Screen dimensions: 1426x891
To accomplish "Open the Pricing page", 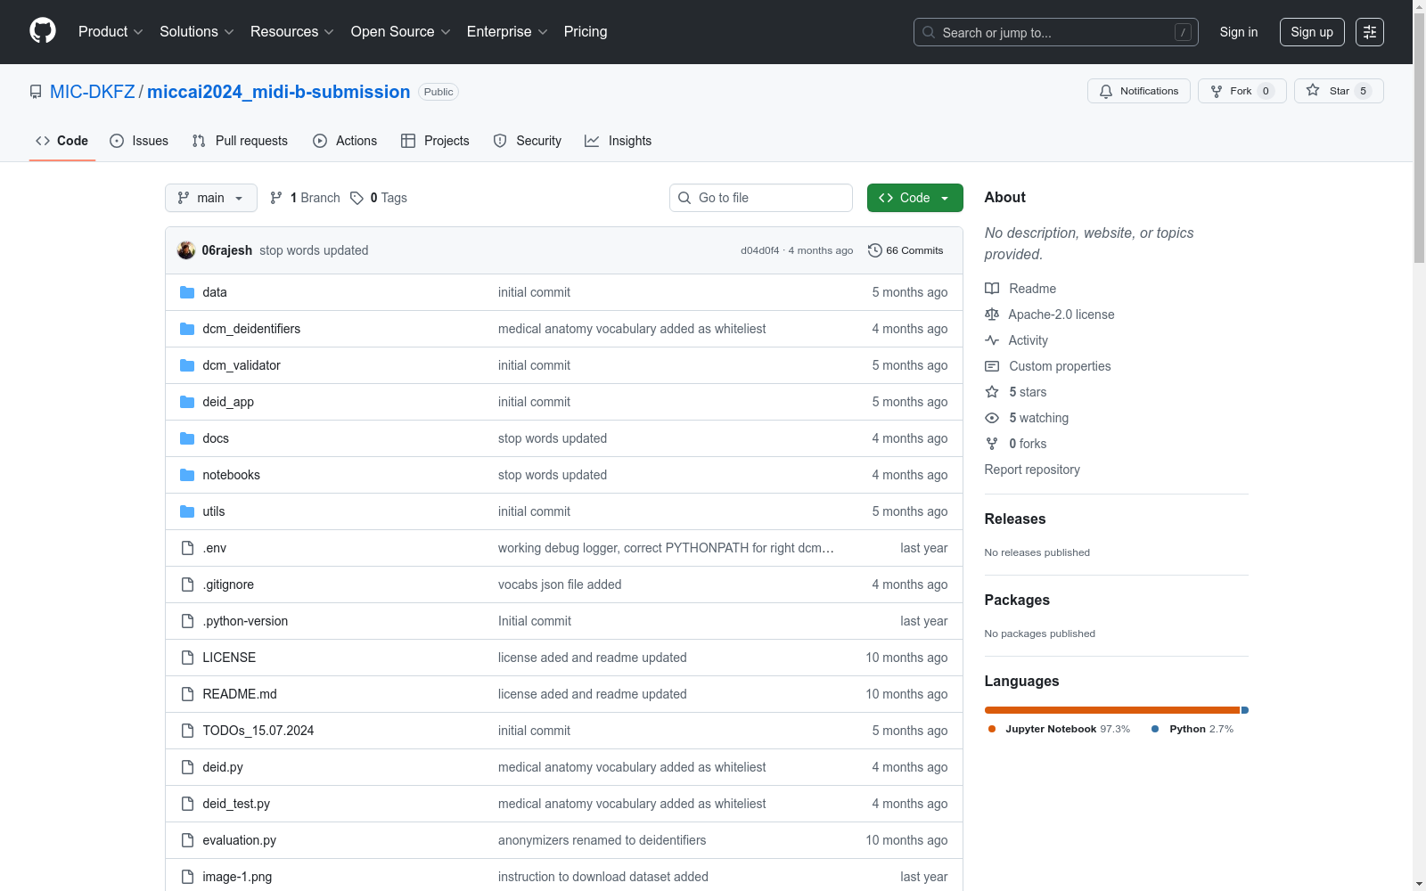I will pyautogui.click(x=586, y=31).
